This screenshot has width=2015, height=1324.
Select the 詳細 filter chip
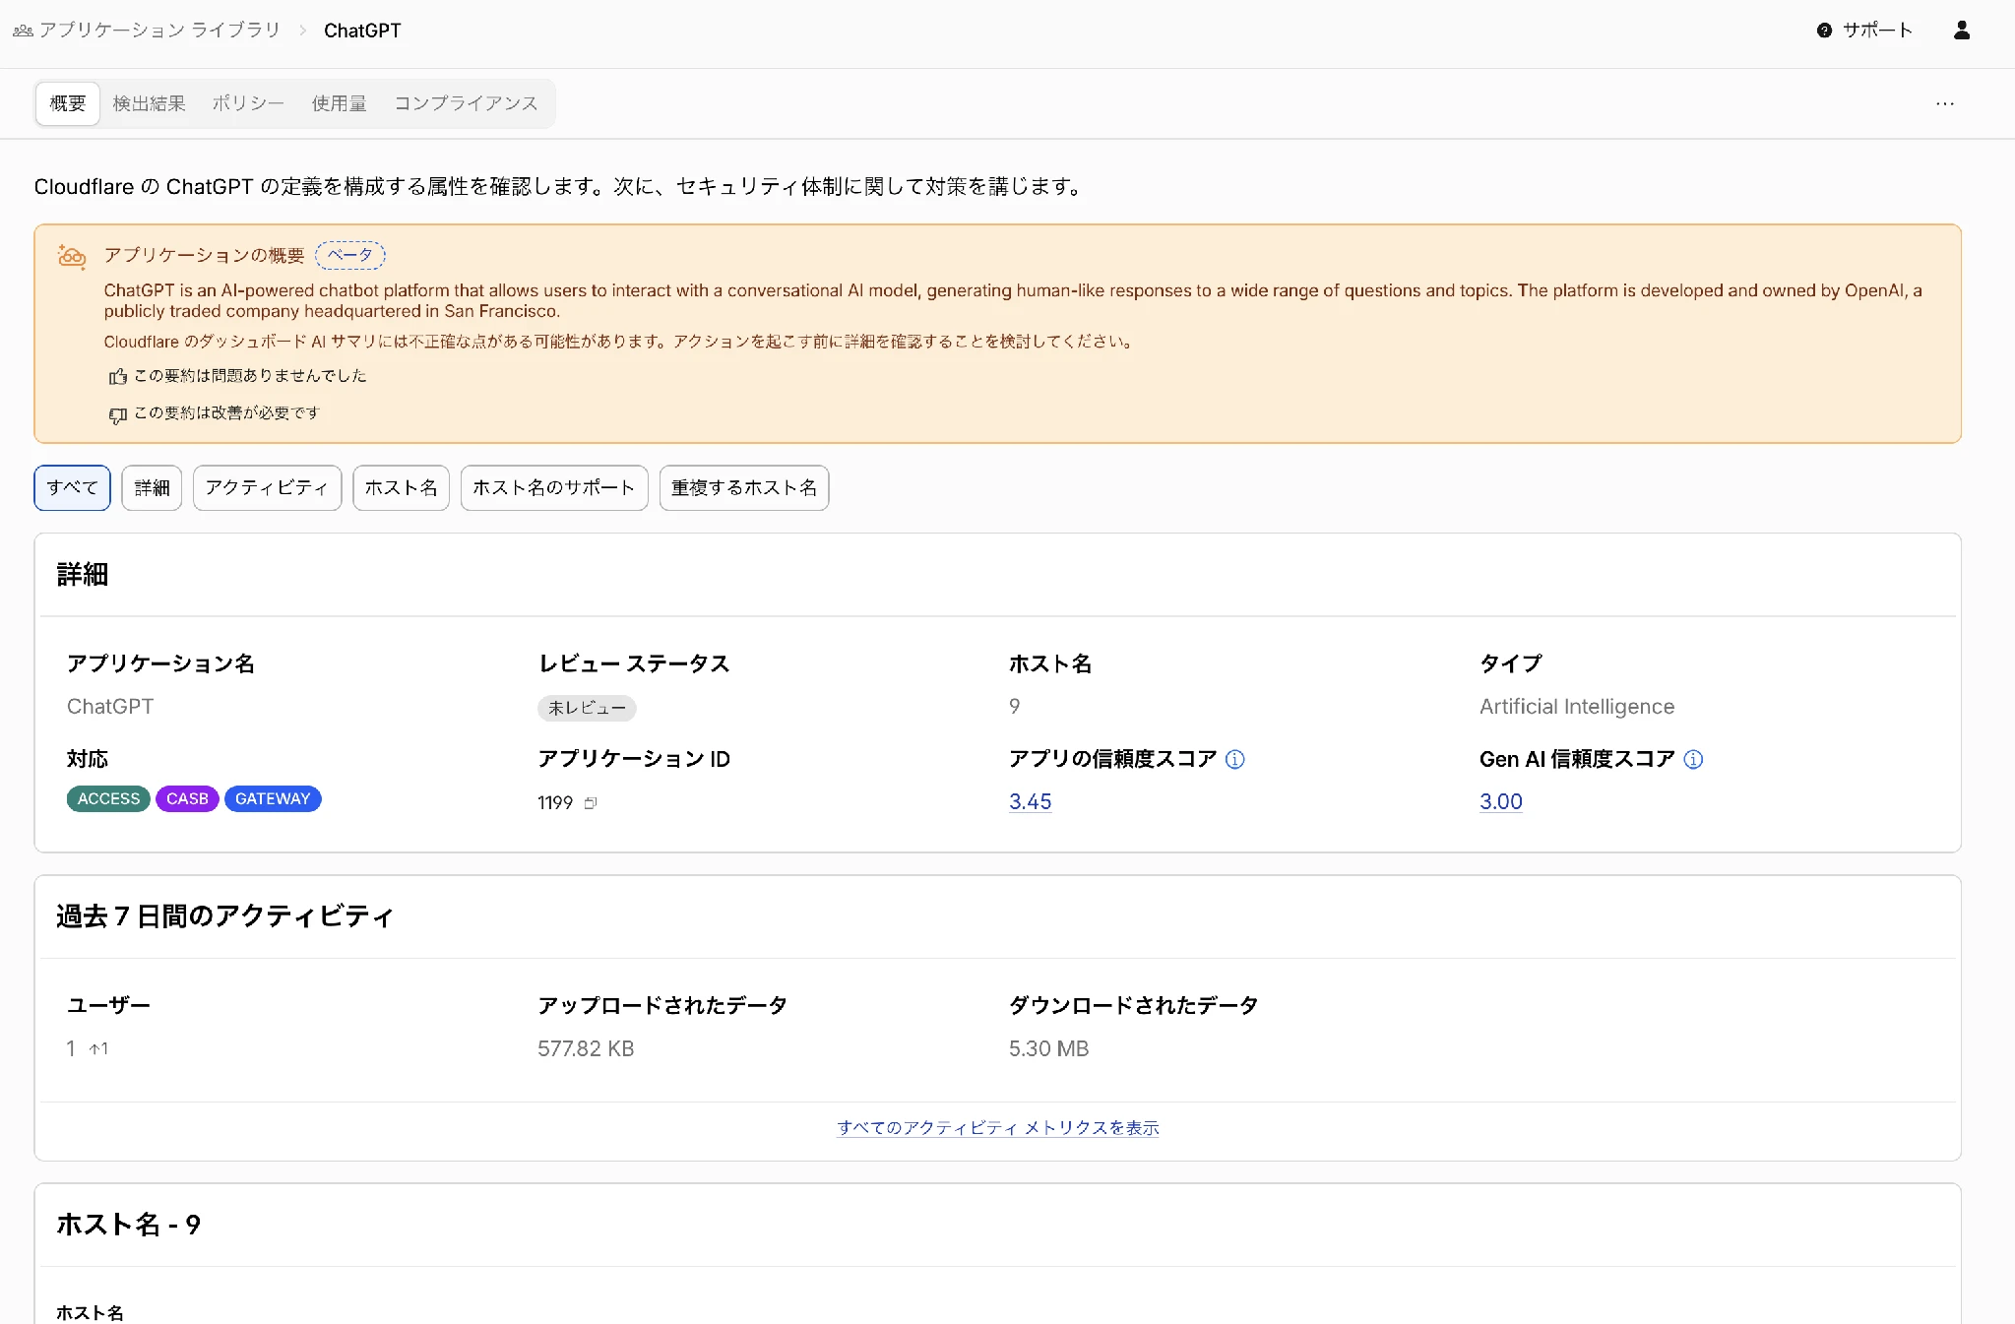[x=152, y=488]
